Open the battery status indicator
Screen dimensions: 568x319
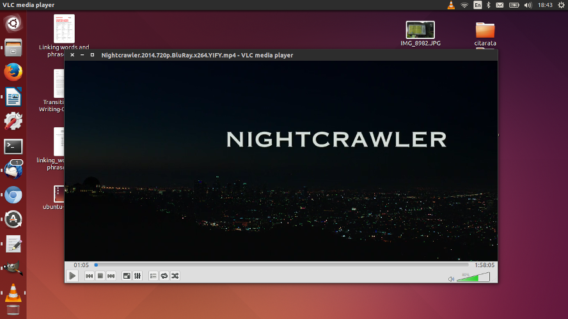click(514, 5)
